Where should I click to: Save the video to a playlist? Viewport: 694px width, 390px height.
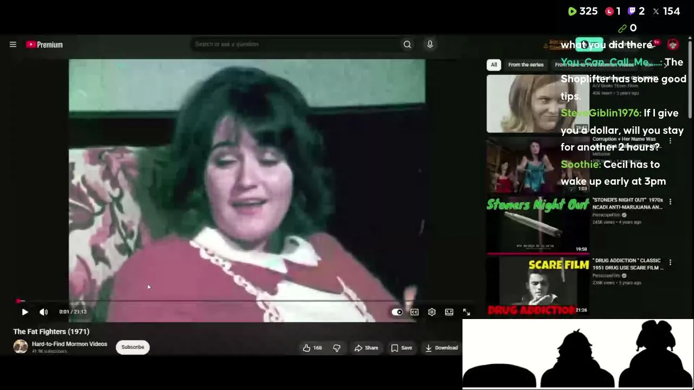coord(402,348)
